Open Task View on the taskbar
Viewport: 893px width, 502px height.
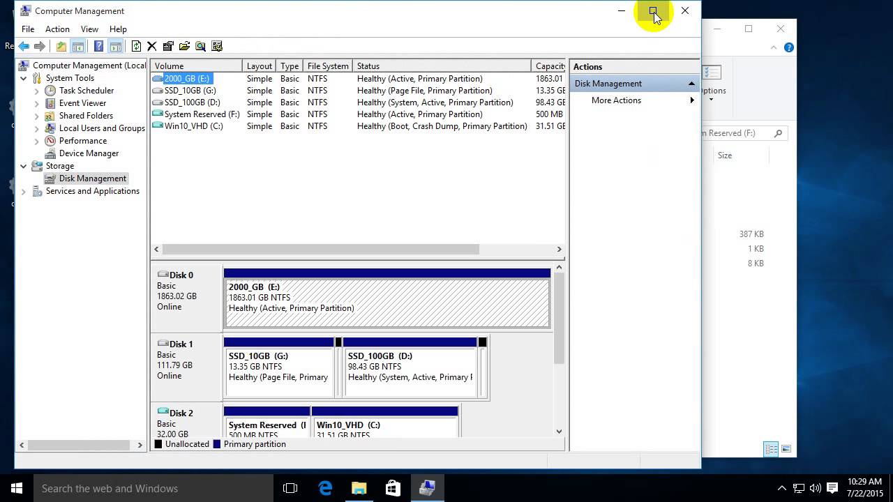[290, 488]
